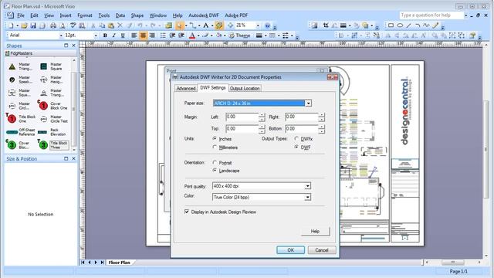This screenshot has height=278, width=494.
Task: Choose DWF output type
Action: (x=296, y=147)
